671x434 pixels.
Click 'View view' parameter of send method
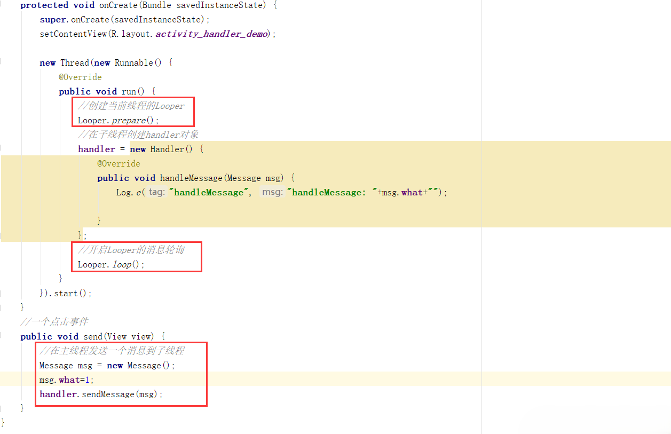[129, 336]
